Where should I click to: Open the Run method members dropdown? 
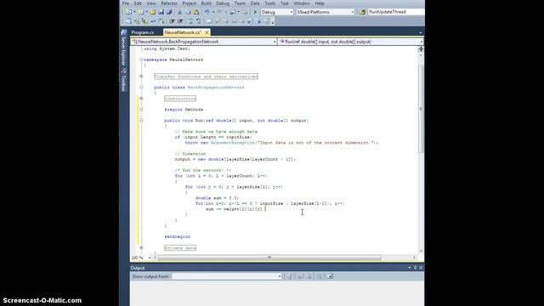click(x=422, y=42)
